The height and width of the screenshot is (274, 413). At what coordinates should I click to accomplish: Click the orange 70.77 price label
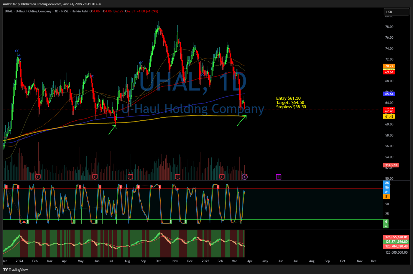[389, 66]
